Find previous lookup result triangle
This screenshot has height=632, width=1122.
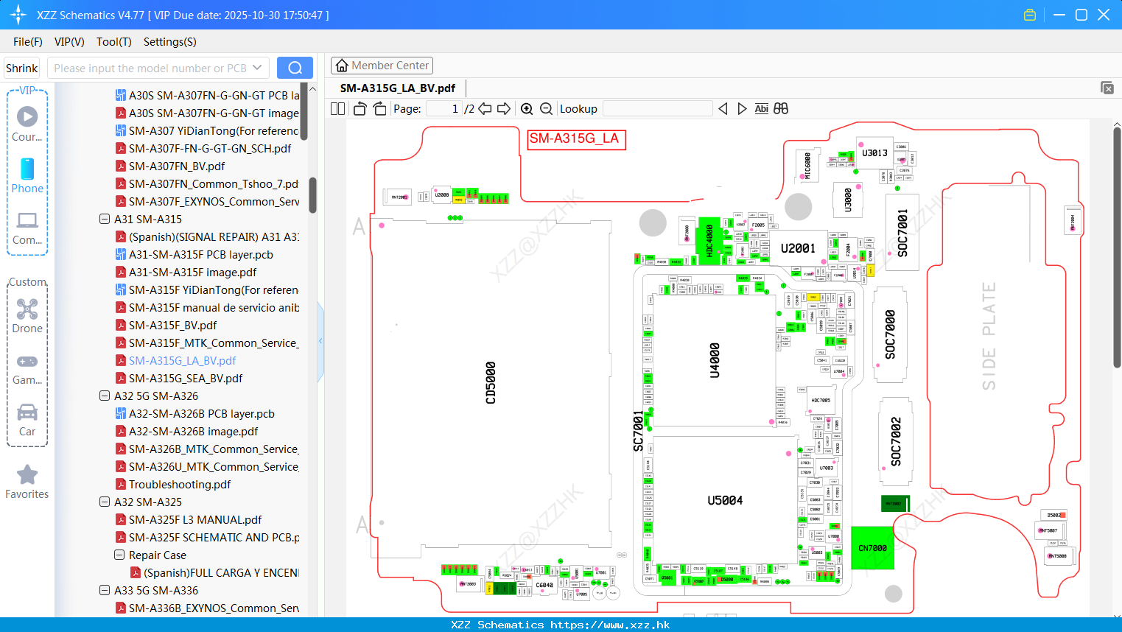[x=723, y=109]
